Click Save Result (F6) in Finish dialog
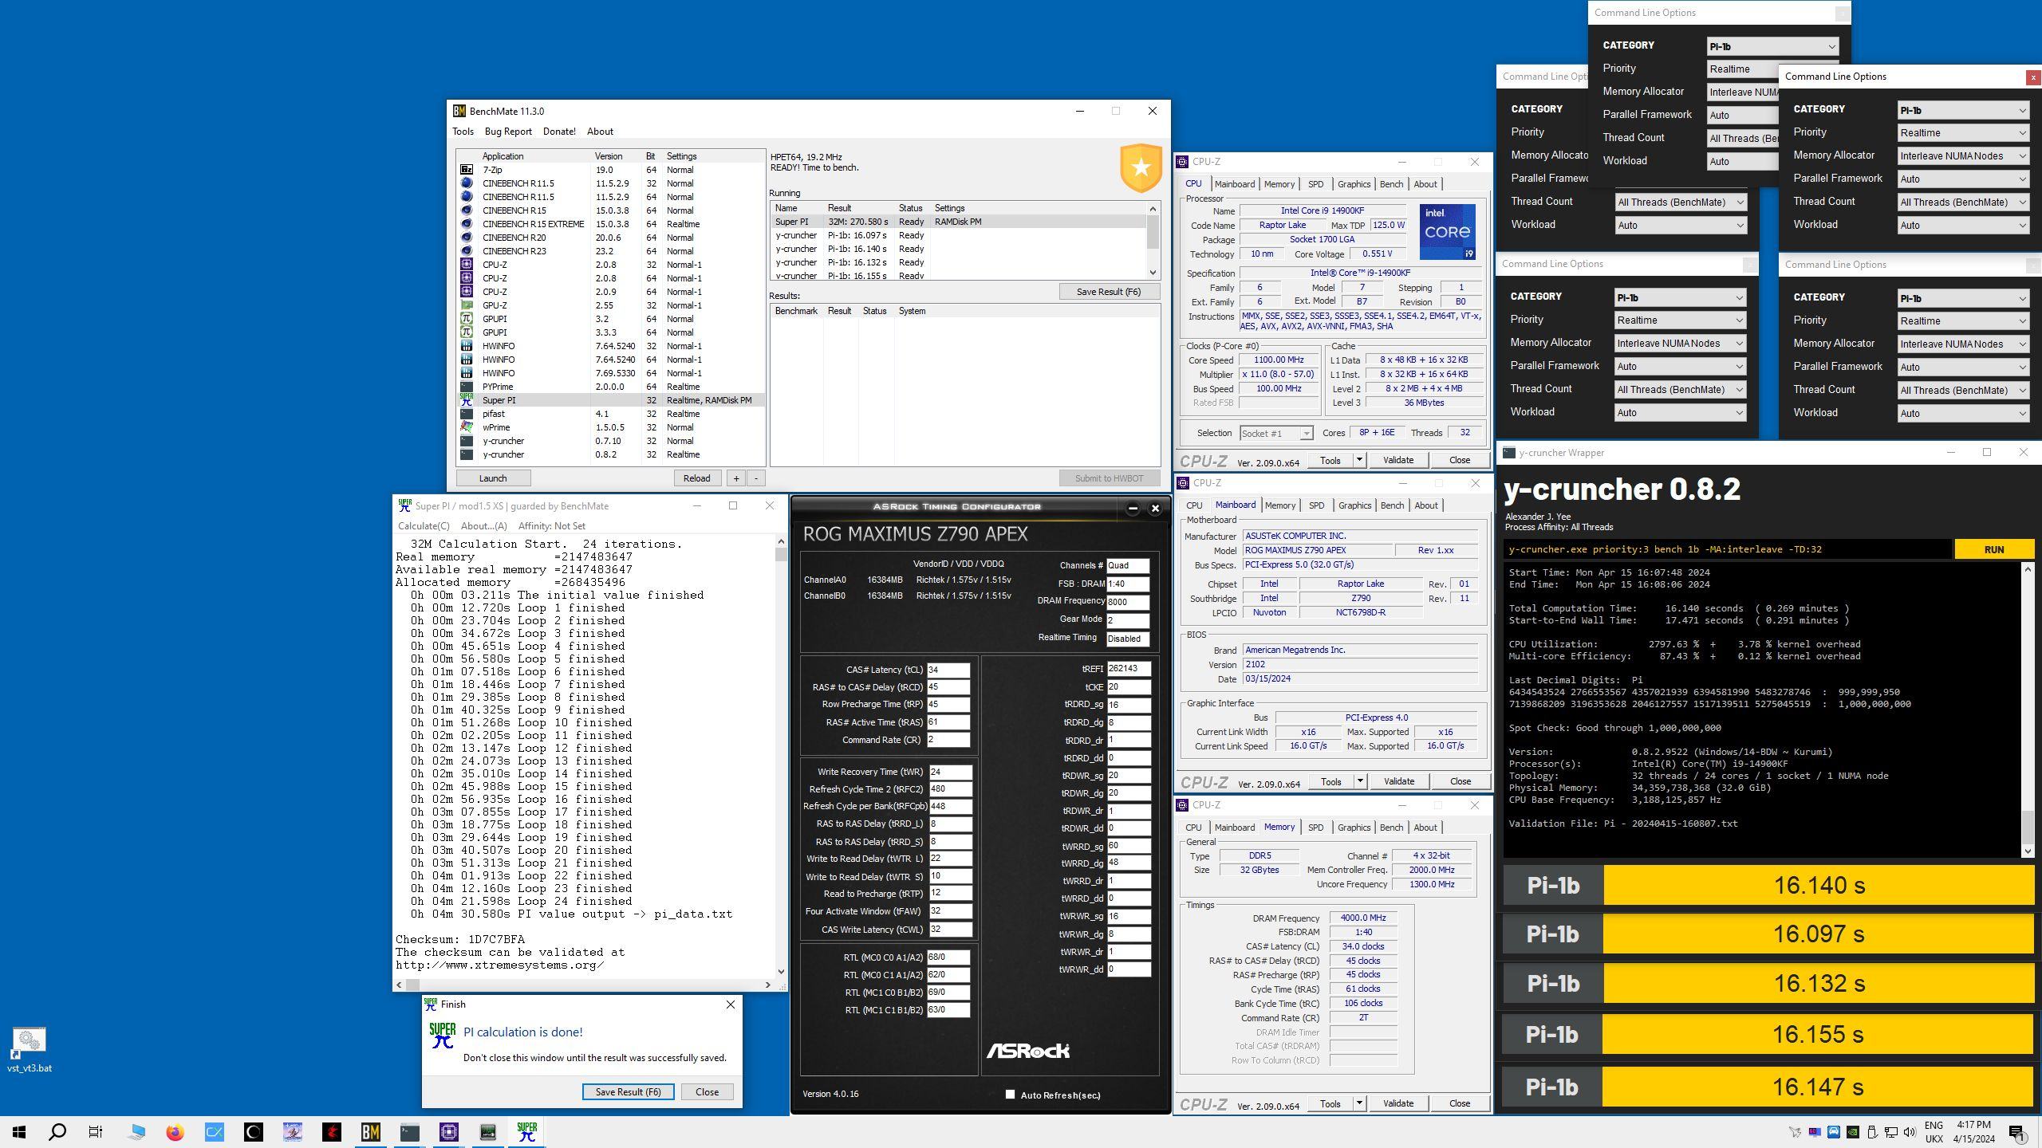This screenshot has width=2042, height=1148. [x=628, y=1092]
